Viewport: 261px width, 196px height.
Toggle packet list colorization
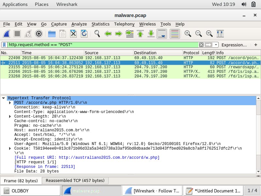click(175, 34)
